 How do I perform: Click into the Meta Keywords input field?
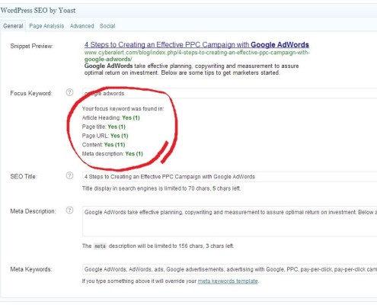point(229,269)
